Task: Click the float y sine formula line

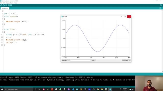Action: (x=25, y=35)
